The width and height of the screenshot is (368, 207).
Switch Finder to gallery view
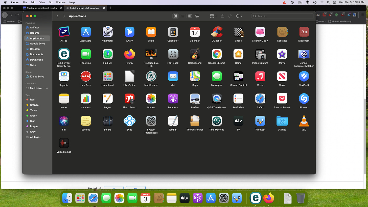197,16
